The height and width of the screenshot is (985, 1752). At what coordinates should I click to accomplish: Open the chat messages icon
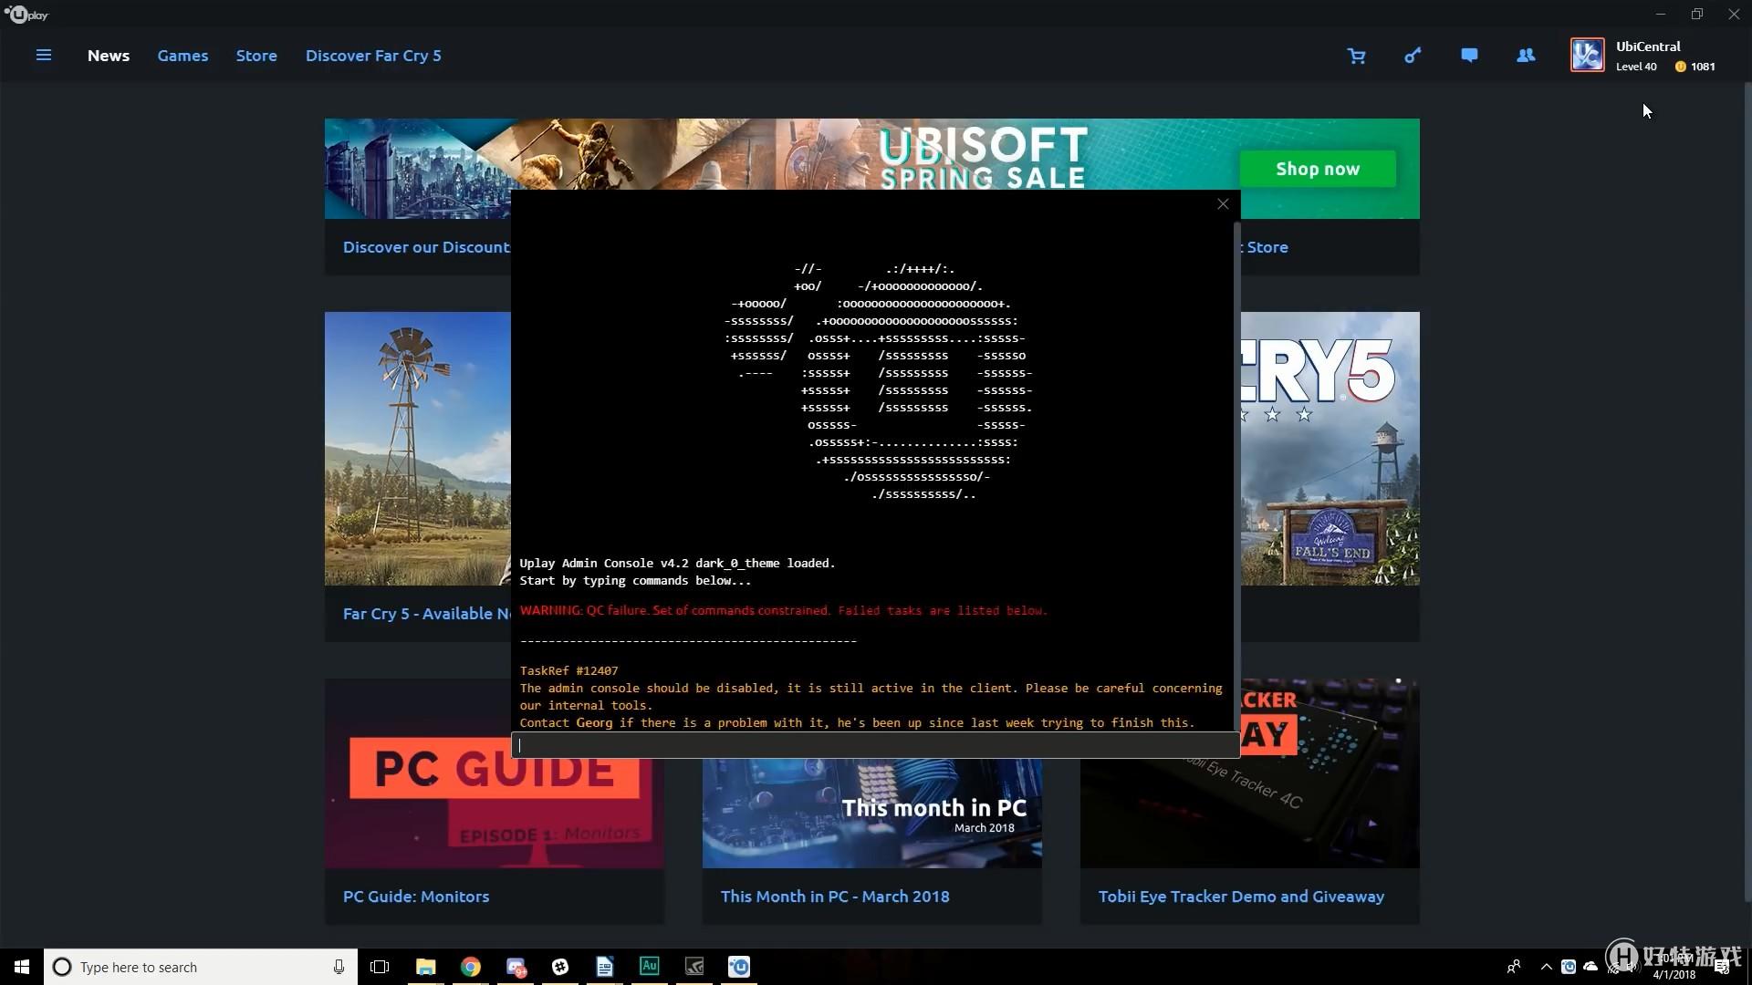coord(1469,56)
